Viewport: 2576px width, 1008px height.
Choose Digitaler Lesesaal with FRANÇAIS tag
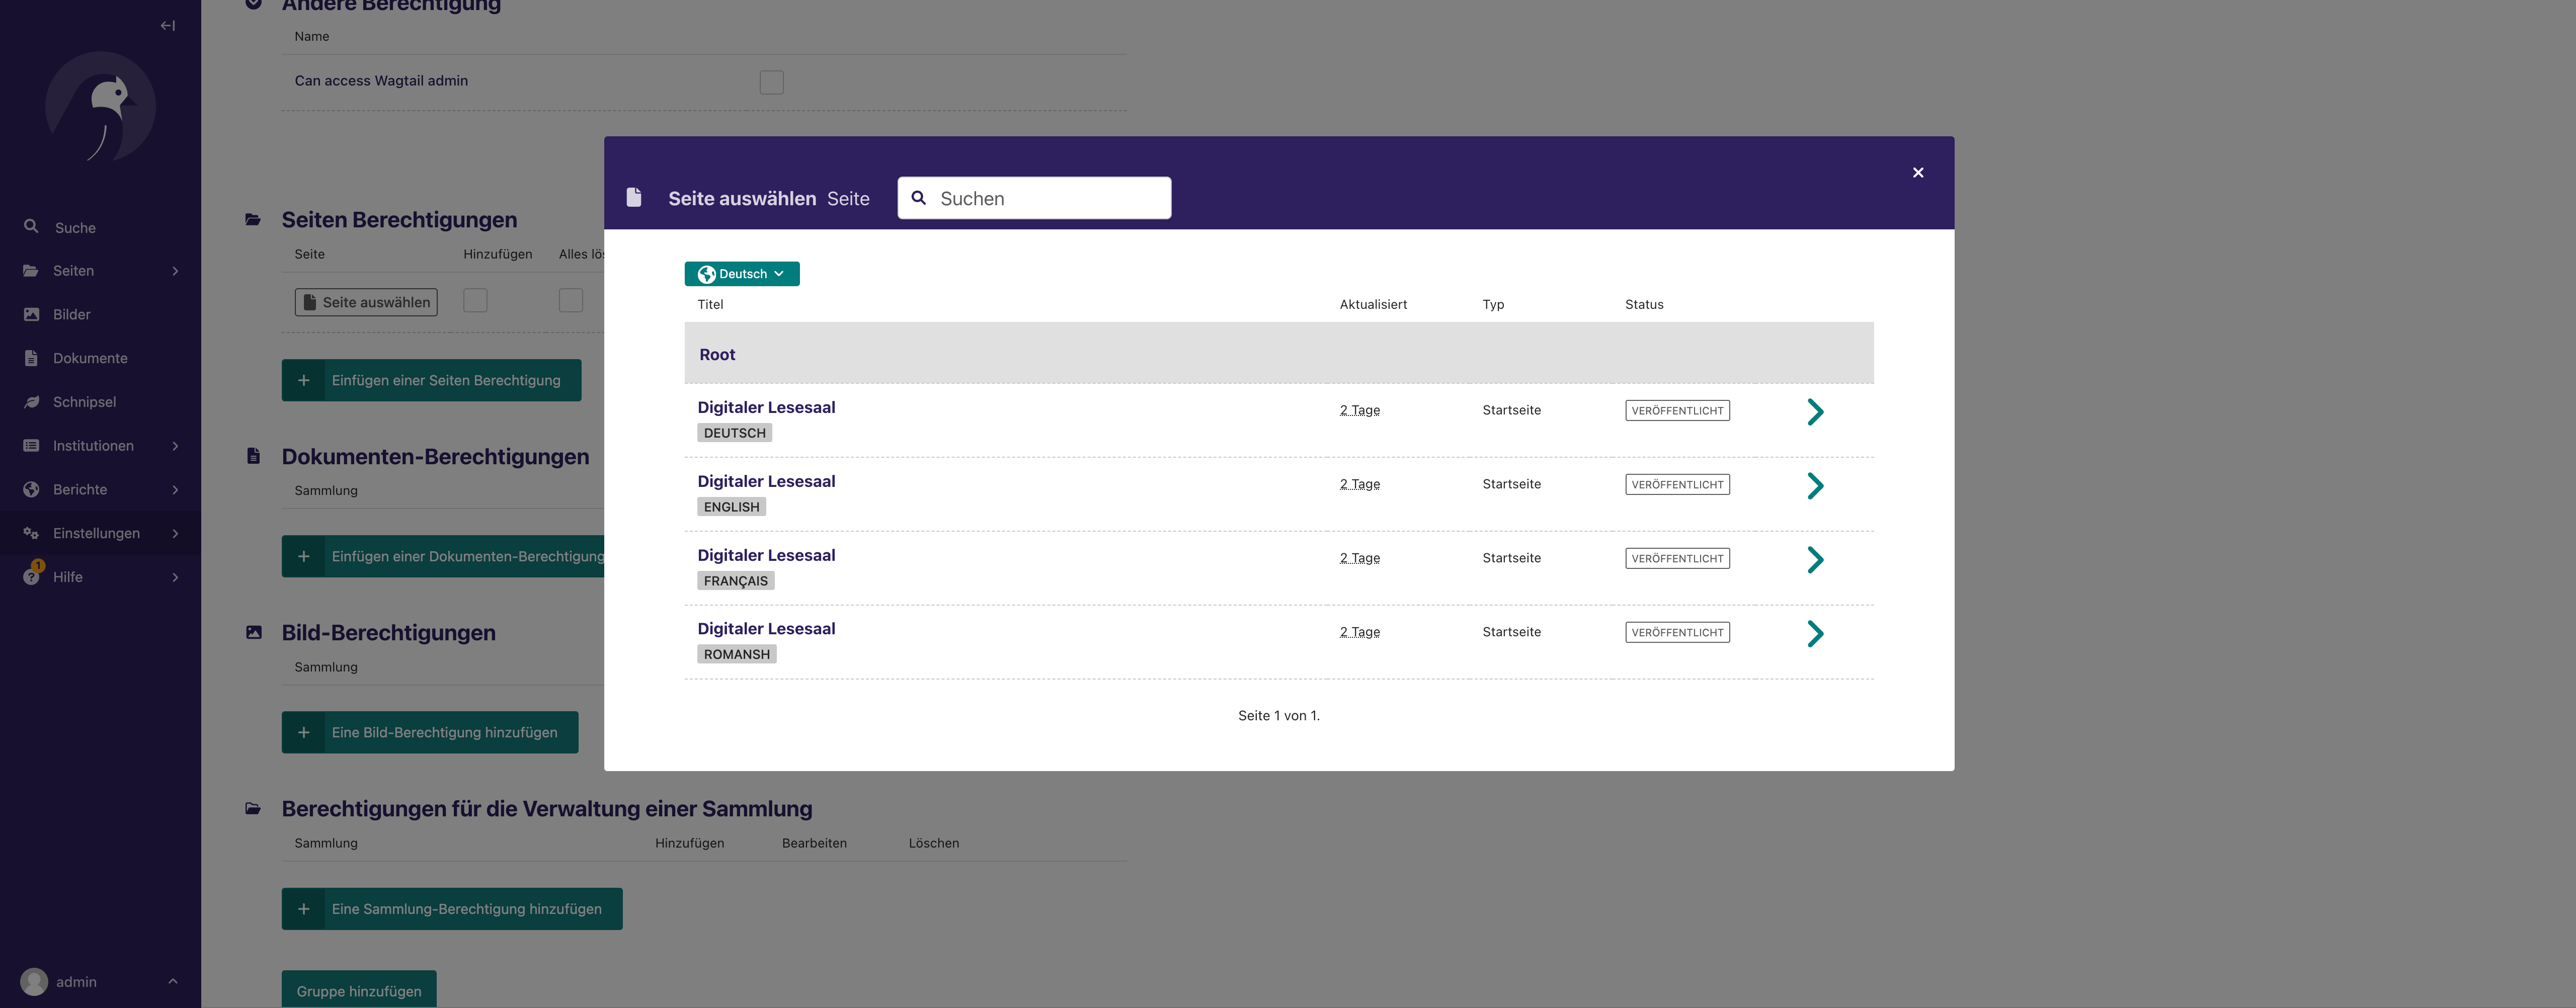[766, 555]
